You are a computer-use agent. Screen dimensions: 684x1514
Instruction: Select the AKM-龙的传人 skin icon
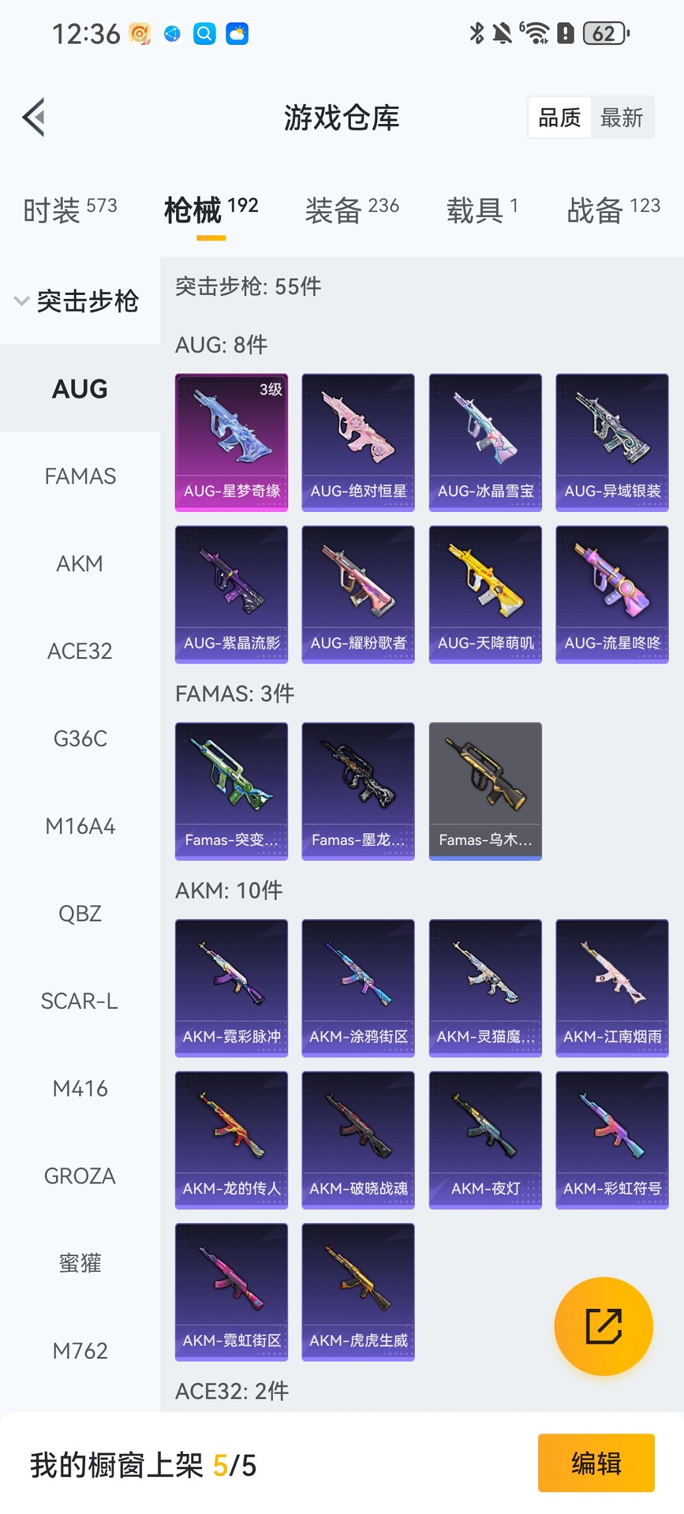[x=232, y=1140]
